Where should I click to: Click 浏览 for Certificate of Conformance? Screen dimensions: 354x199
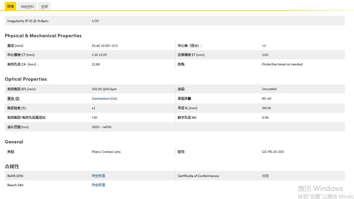[265, 176]
